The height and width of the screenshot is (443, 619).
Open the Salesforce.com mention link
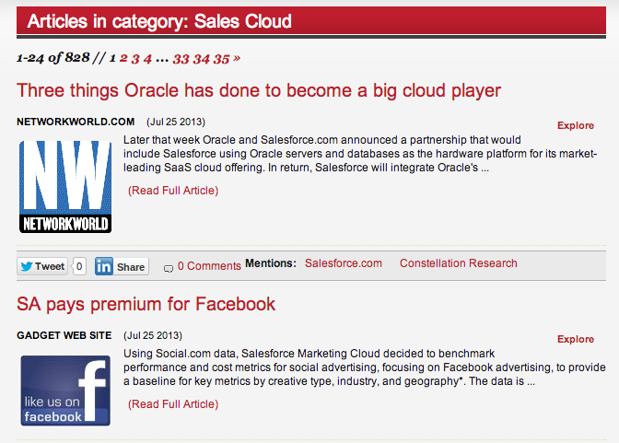[x=343, y=263]
